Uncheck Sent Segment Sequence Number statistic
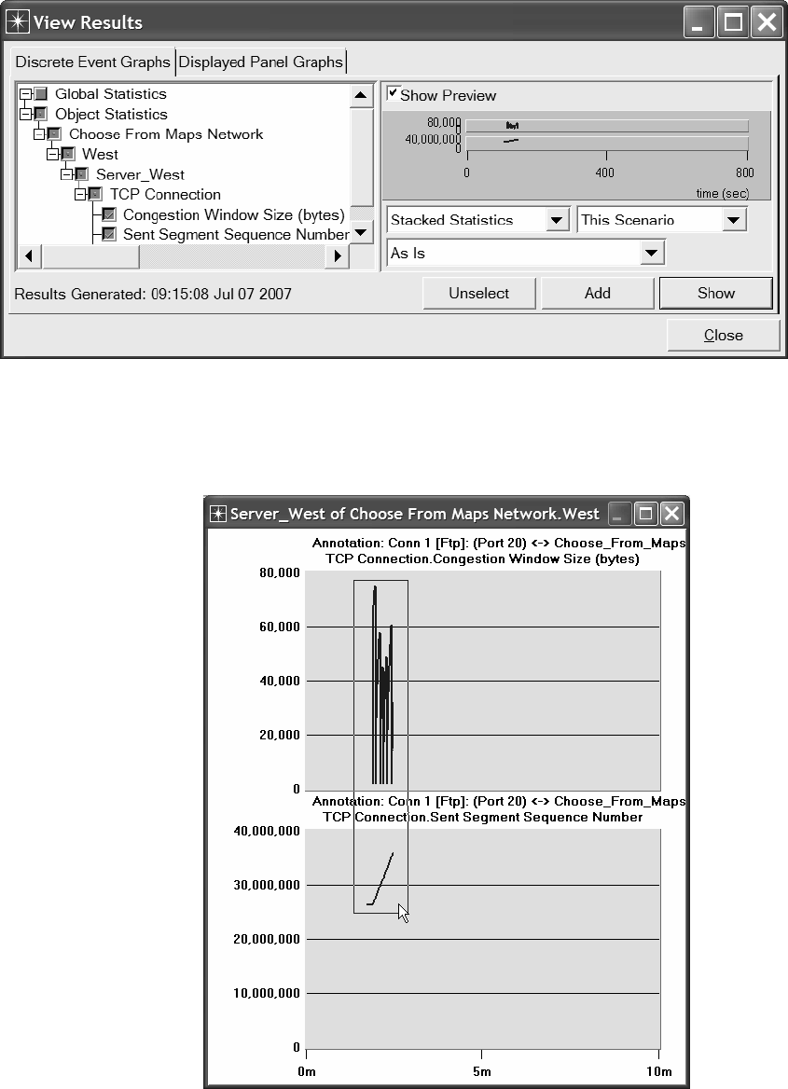The width and height of the screenshot is (788, 1089). tap(109, 235)
